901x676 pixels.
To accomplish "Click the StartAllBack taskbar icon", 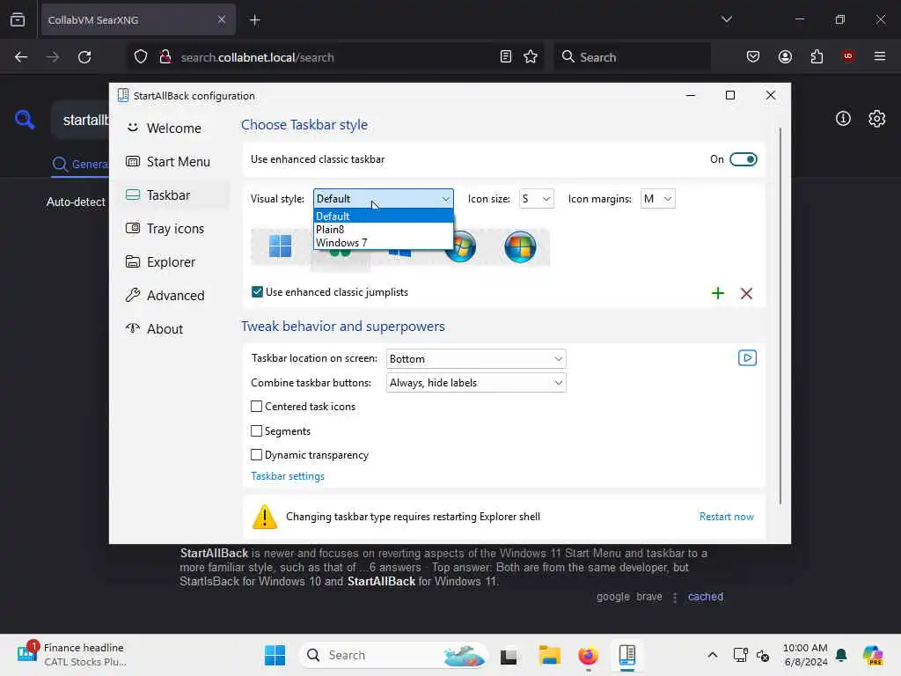I will pyautogui.click(x=626, y=655).
